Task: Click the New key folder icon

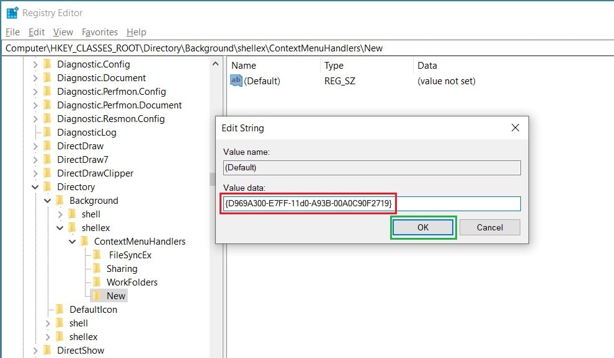Action: pyautogui.click(x=97, y=296)
